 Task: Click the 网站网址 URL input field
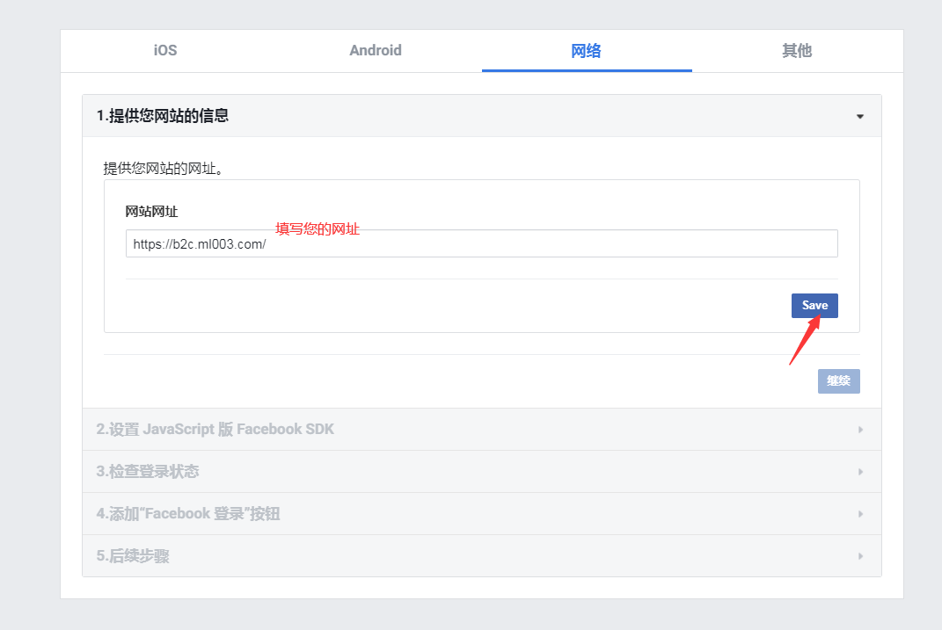tap(481, 243)
